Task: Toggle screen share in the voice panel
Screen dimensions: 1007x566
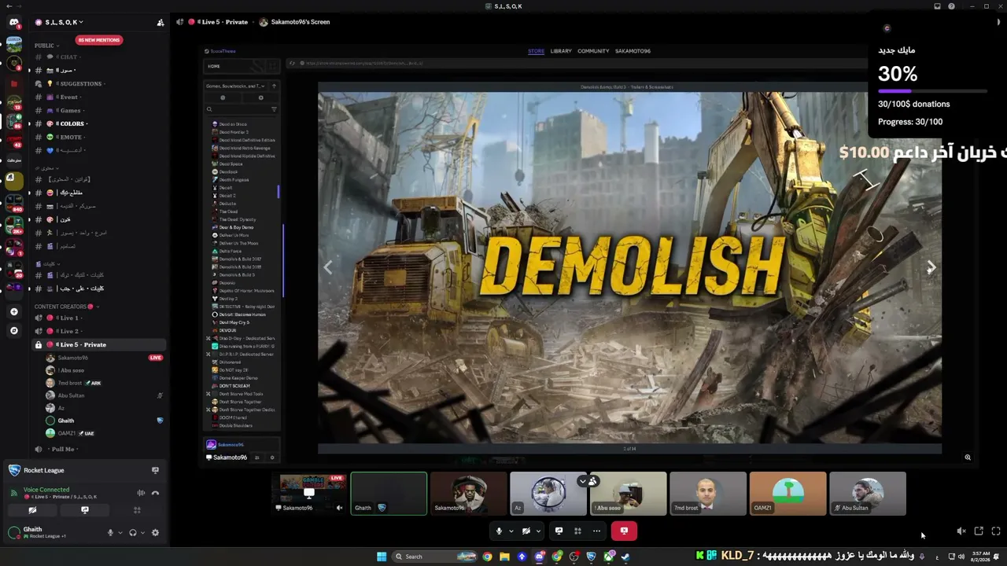Action: pos(85,510)
